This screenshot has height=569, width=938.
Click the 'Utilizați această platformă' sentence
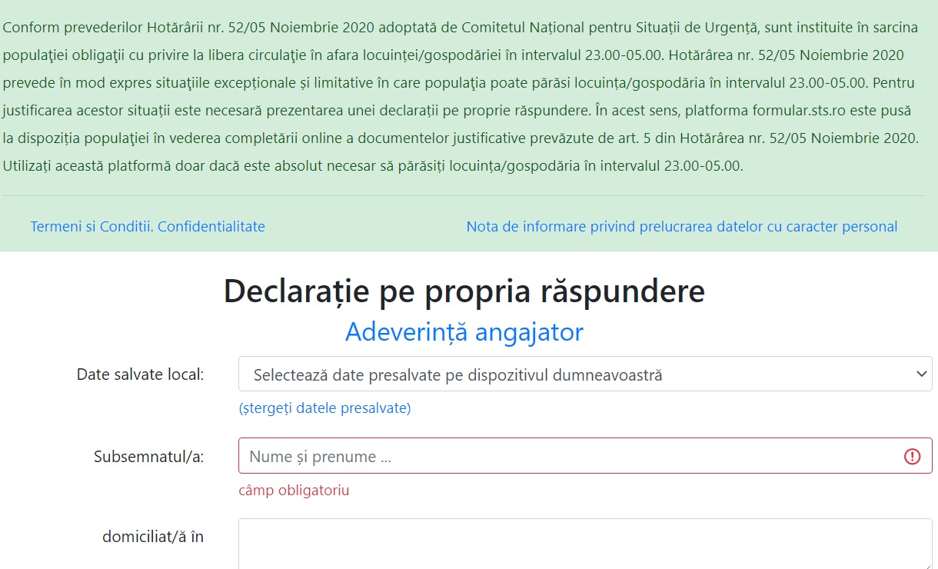[372, 166]
